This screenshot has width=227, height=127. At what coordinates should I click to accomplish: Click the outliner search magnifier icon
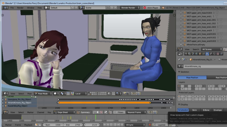(x=225, y=49)
